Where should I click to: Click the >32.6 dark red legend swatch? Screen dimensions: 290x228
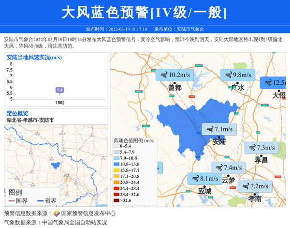coord(116,200)
